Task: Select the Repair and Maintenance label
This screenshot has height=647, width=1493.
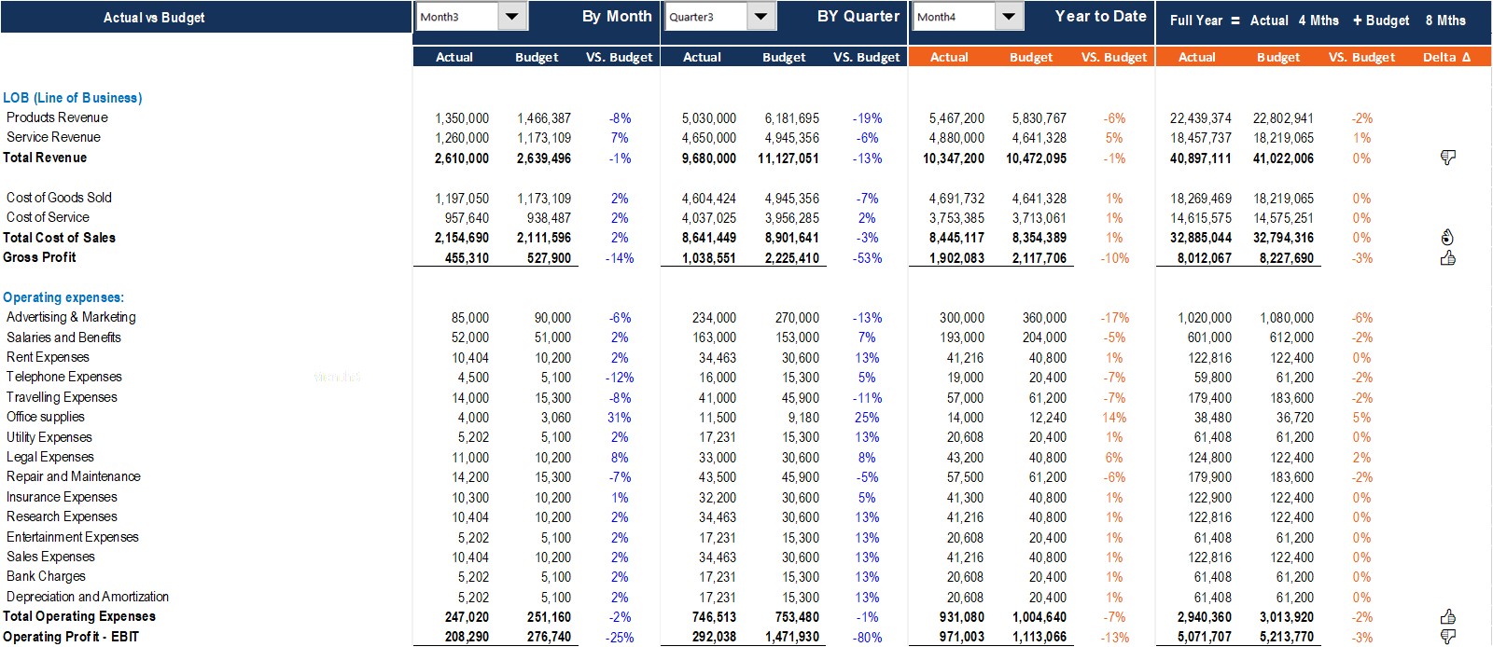Action: click(74, 476)
